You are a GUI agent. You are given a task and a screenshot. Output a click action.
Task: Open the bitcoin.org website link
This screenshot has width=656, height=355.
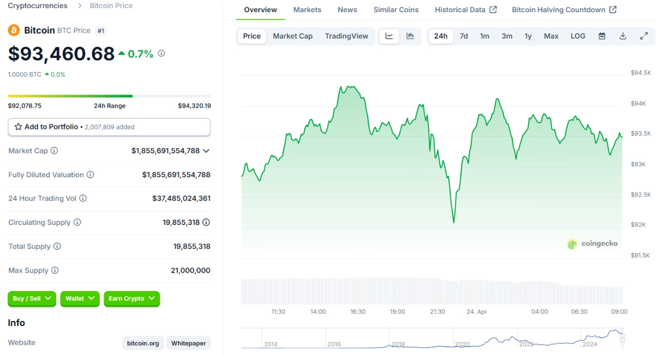coord(143,343)
